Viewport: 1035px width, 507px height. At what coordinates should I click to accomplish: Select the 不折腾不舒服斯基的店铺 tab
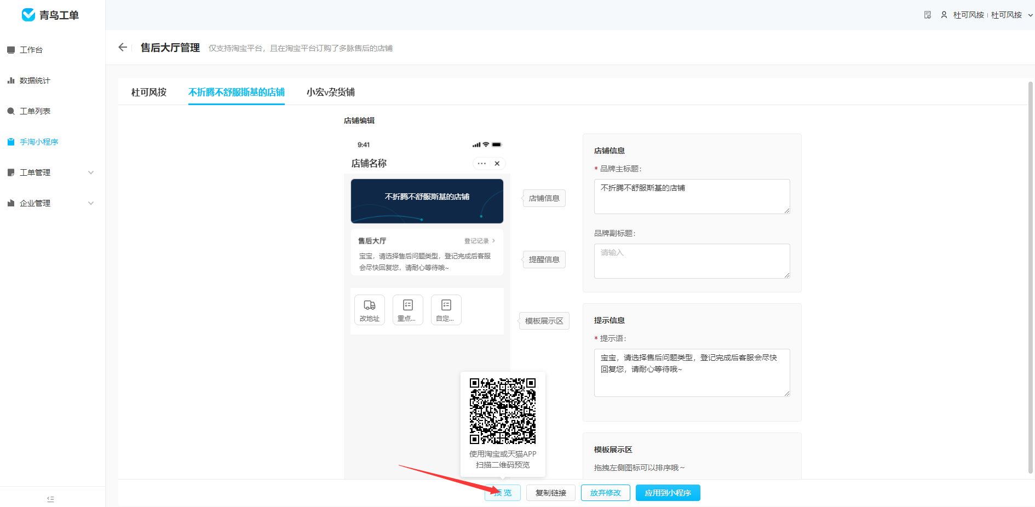[x=237, y=92]
